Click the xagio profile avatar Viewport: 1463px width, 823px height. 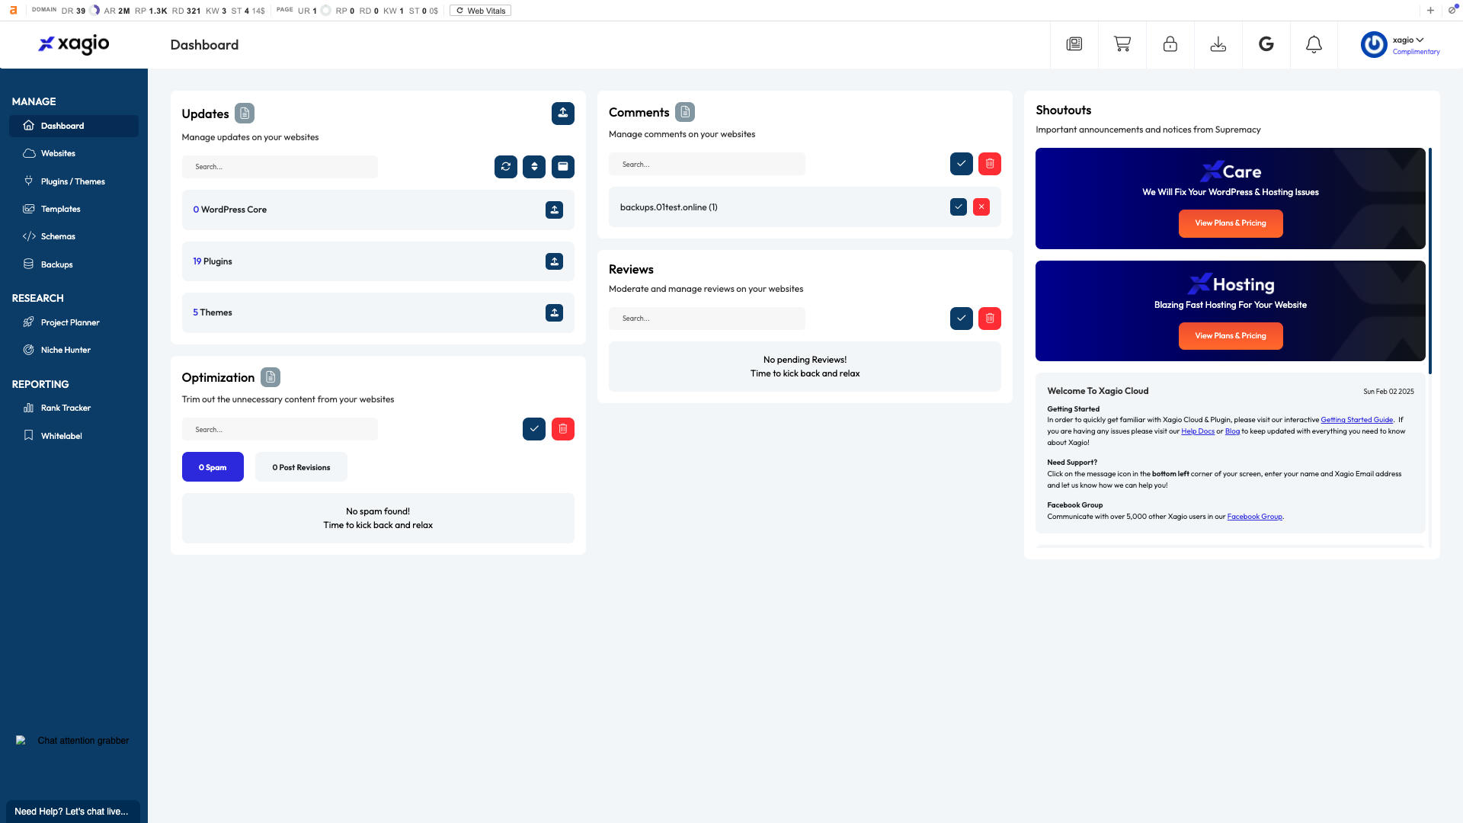pyautogui.click(x=1374, y=44)
